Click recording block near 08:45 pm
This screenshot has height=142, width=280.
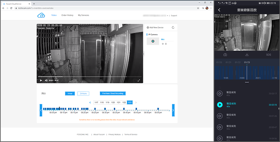[x=136, y=109]
